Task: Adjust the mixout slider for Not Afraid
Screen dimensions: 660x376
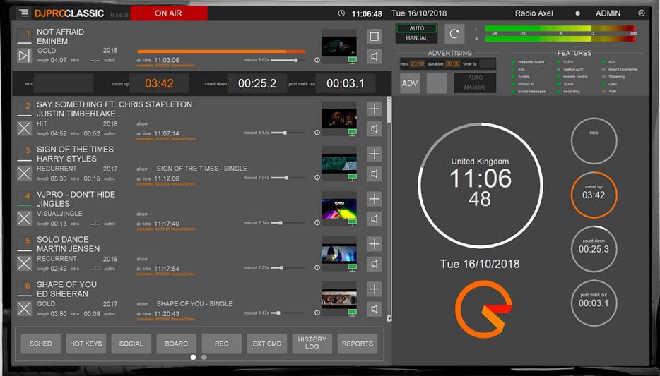Action: [x=288, y=60]
